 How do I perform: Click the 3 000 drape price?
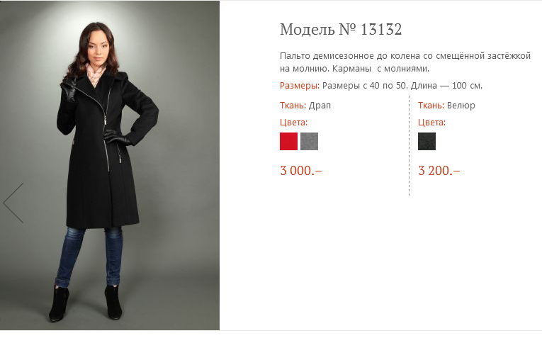pos(301,170)
